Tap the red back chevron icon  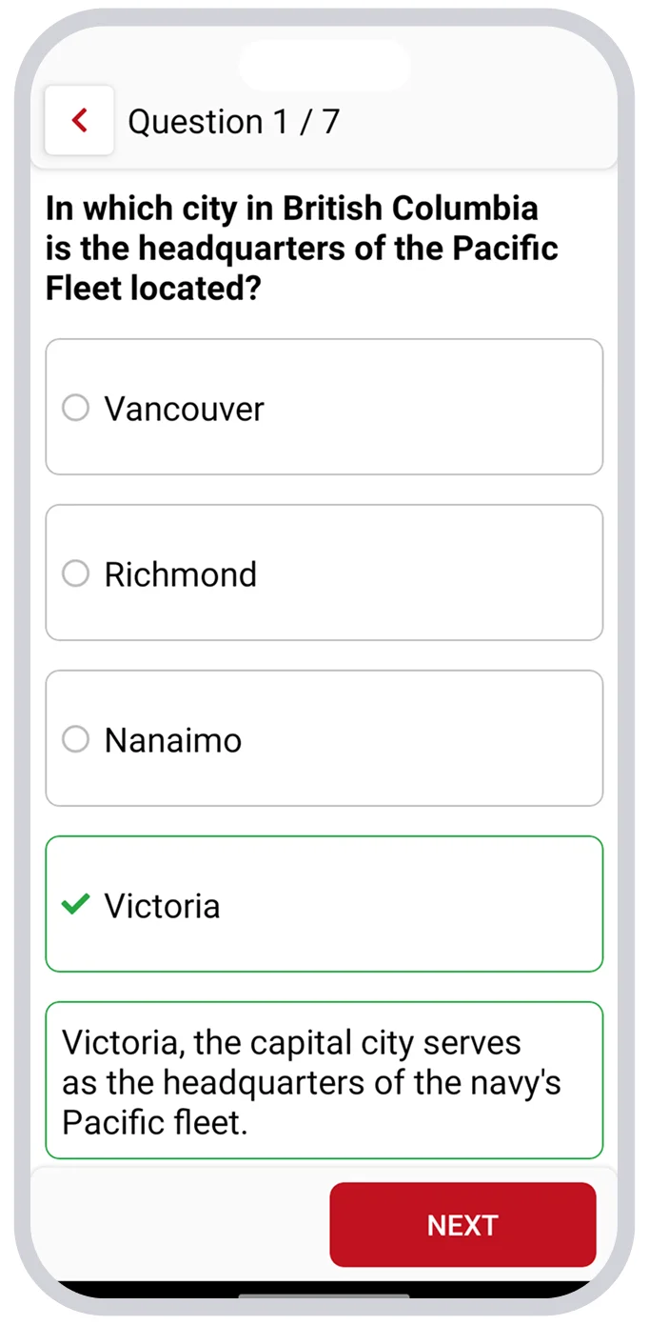click(x=80, y=121)
